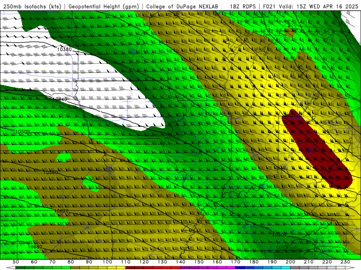Click the "F021" forecast hour text
The width and height of the screenshot is (361, 270).
tap(269, 7)
